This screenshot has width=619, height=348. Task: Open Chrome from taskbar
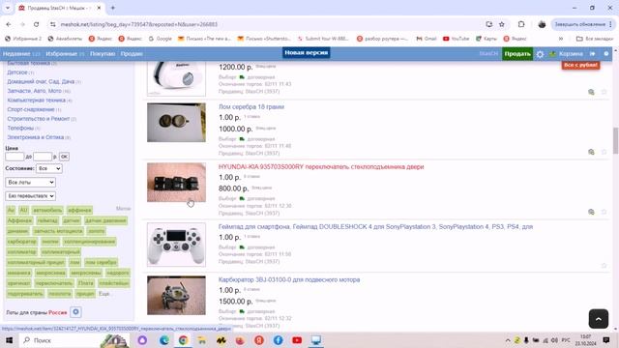183,340
